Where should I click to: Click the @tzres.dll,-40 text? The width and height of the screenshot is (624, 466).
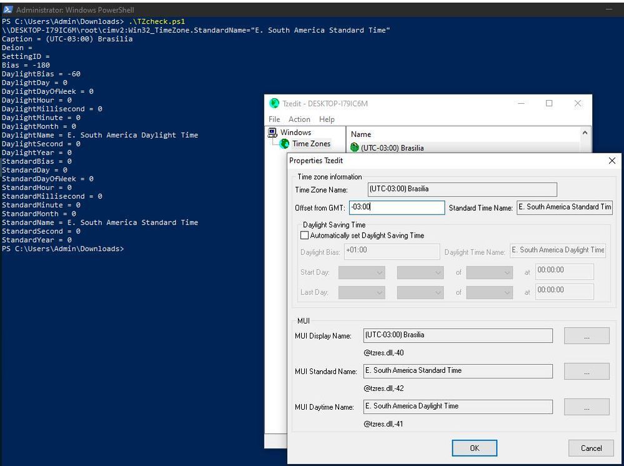[384, 353]
